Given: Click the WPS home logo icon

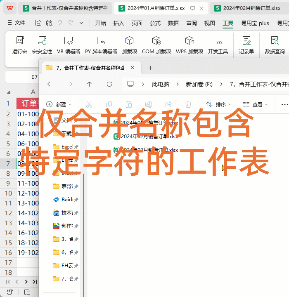Looking at the screenshot, I should [10, 8].
